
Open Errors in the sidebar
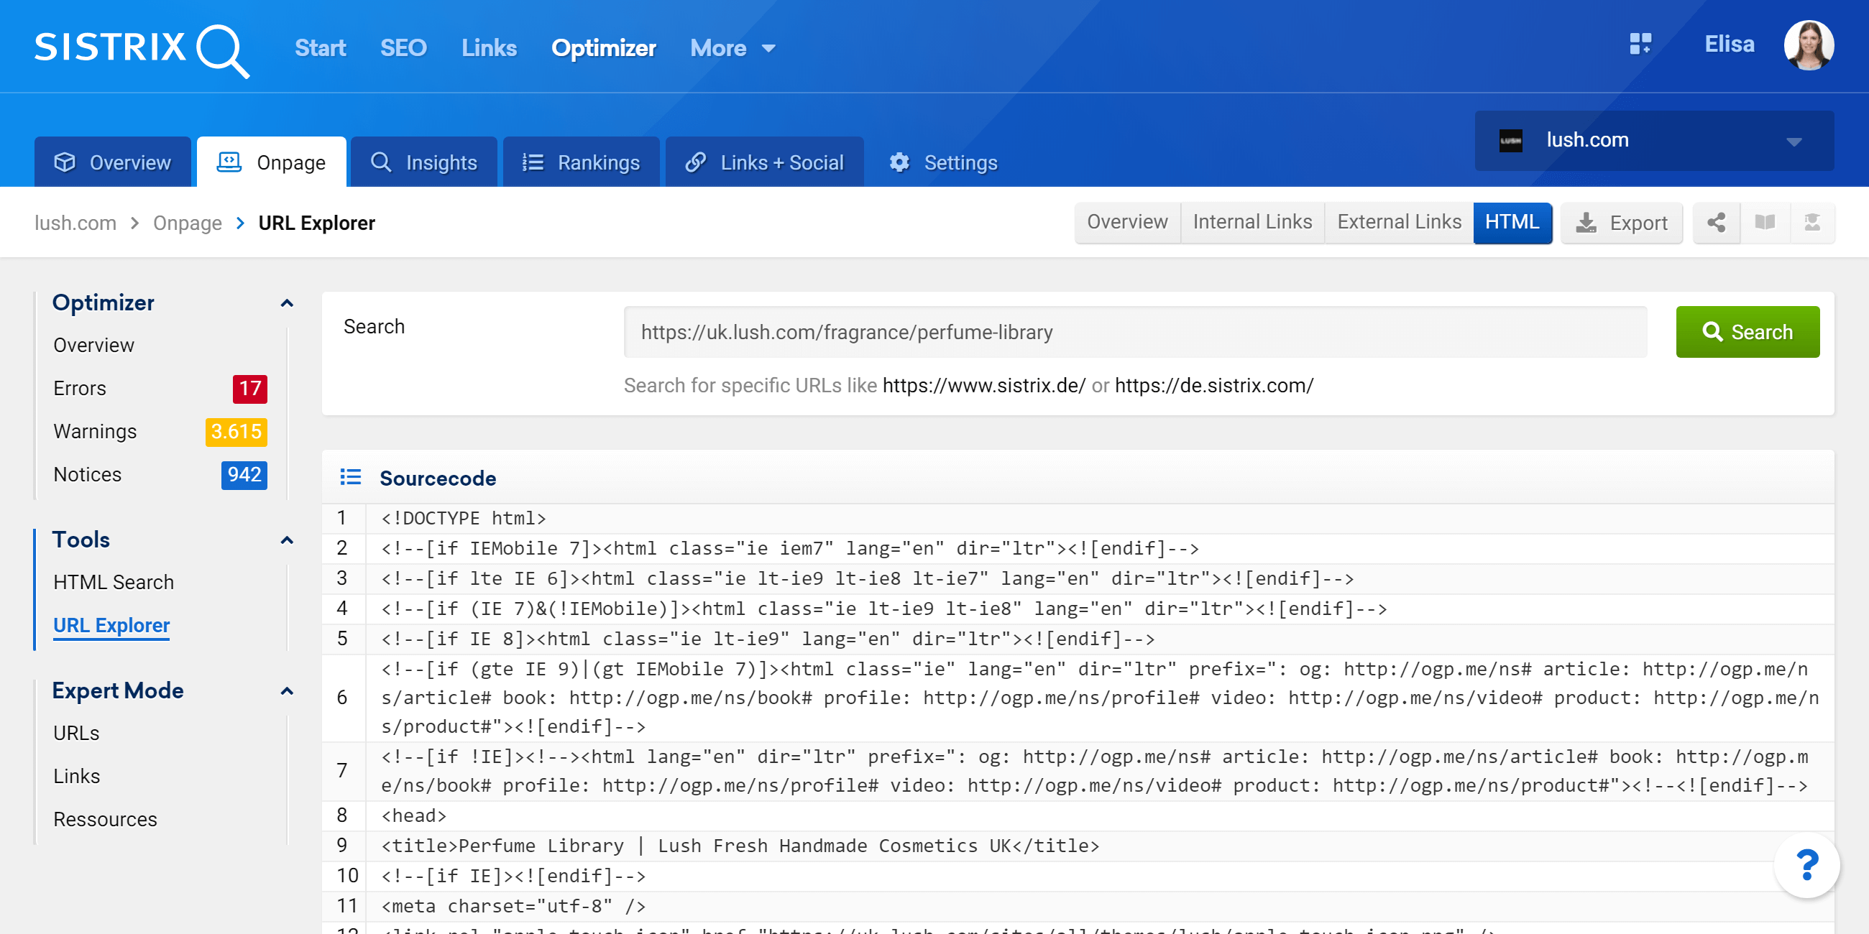click(x=80, y=389)
